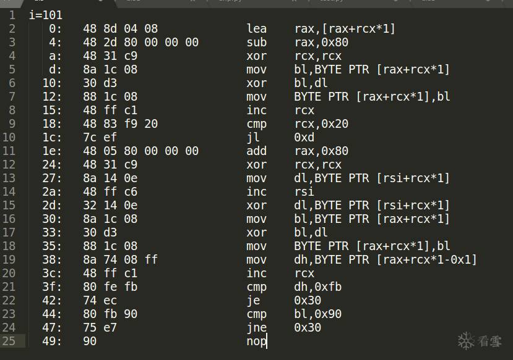
Task: Click the 'jne' mnemonic on line 24
Action: coord(256,327)
